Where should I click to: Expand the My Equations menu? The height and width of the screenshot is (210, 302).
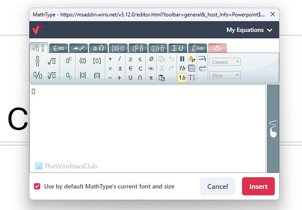(249, 30)
